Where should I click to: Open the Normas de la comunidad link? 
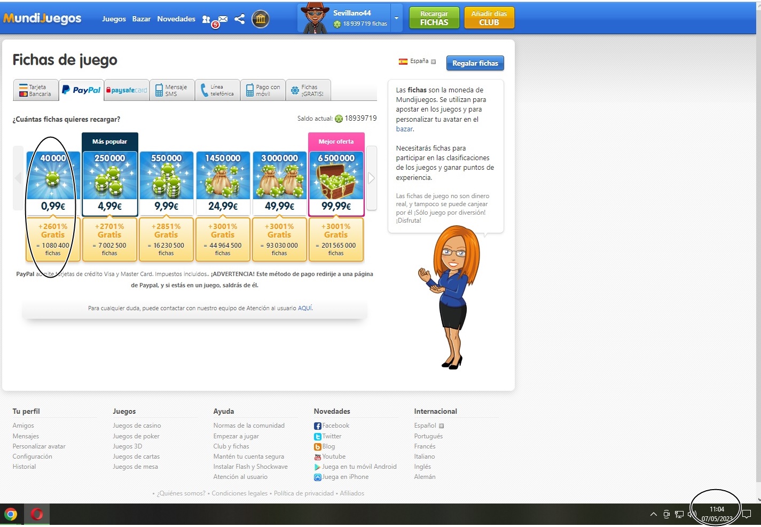coord(249,426)
